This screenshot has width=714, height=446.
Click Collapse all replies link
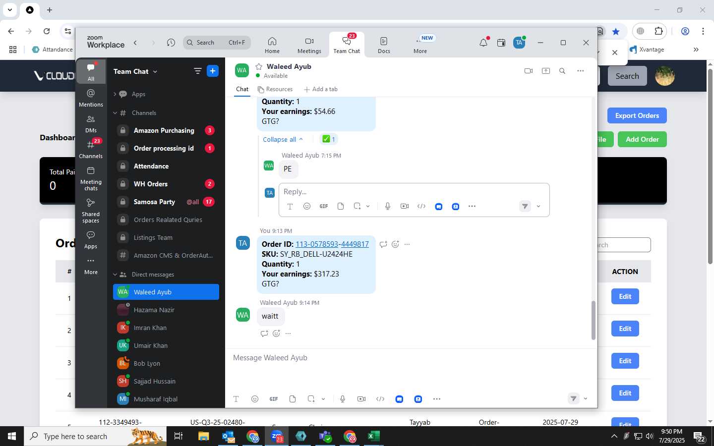(x=283, y=139)
